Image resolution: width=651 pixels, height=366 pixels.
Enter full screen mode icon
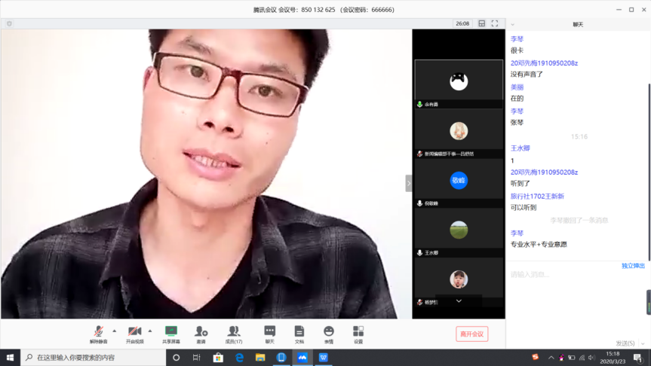coord(495,23)
